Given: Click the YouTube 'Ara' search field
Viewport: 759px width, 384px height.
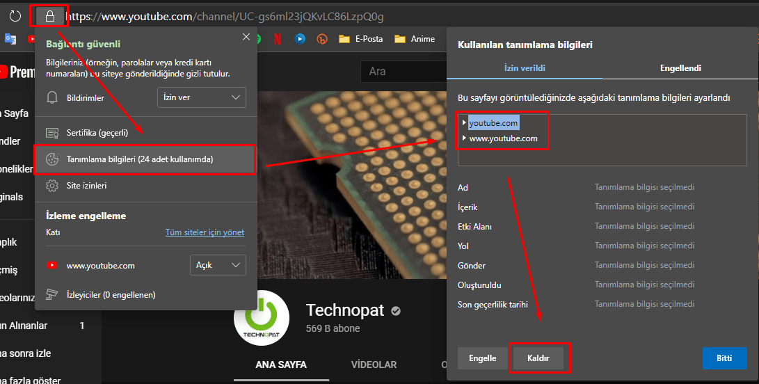Looking at the screenshot, I should [404, 72].
